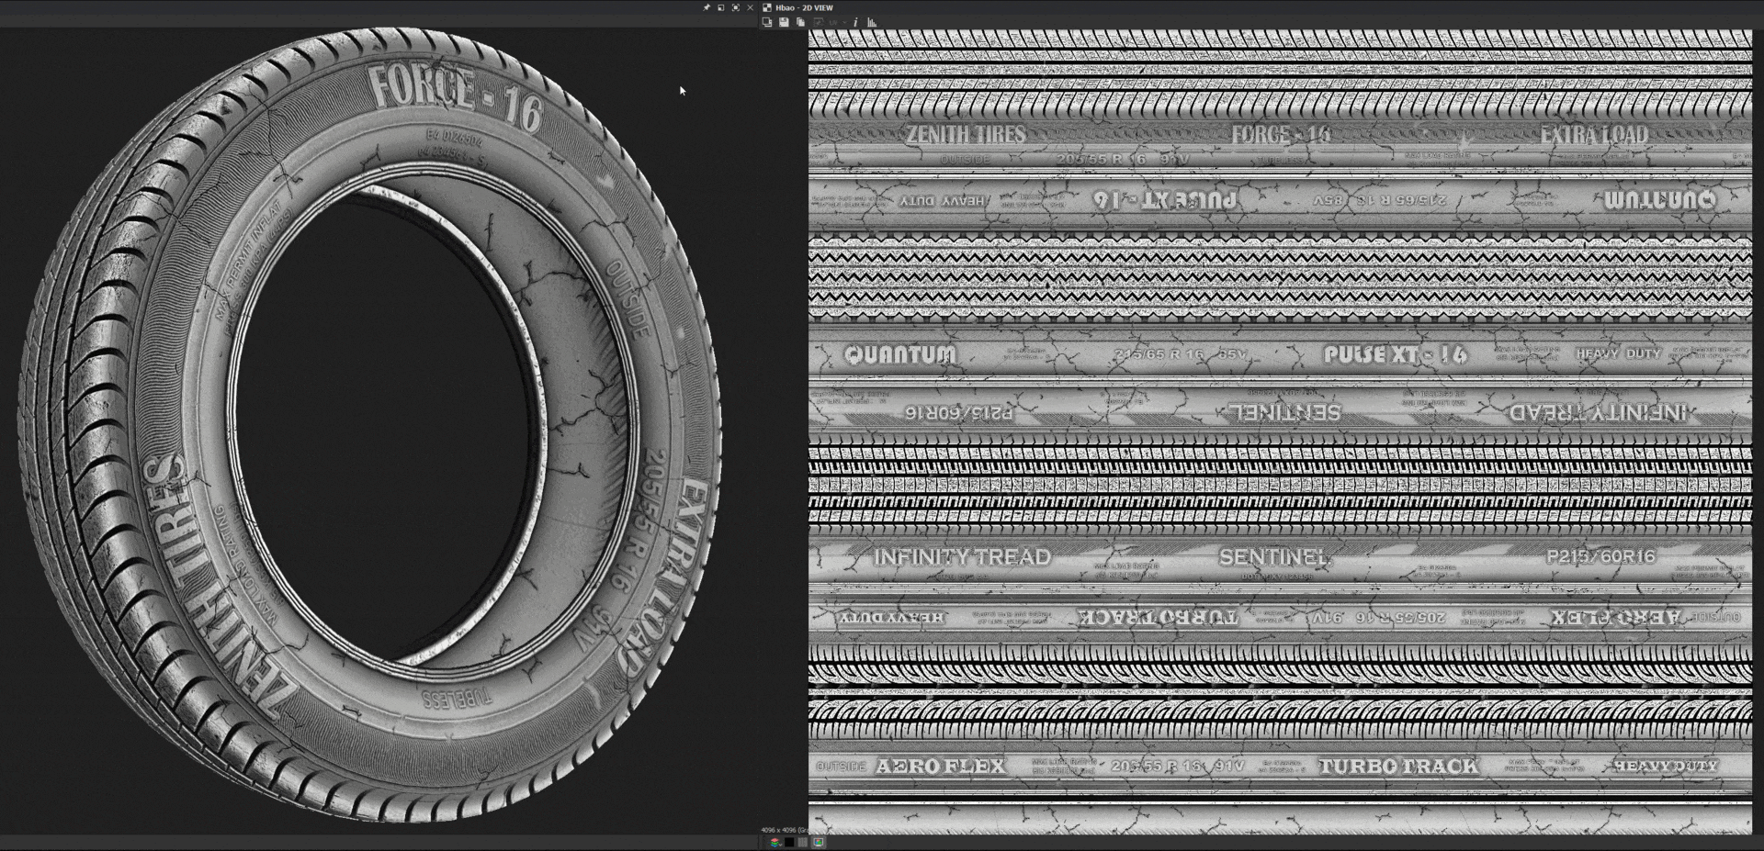Pick the black background color swatch

point(789,842)
